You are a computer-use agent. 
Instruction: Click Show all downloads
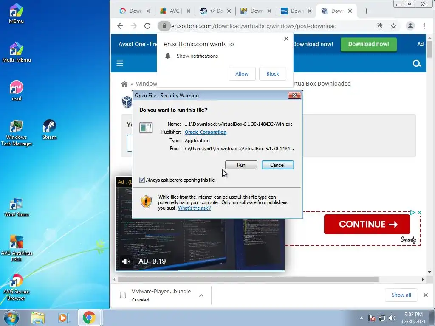401,295
